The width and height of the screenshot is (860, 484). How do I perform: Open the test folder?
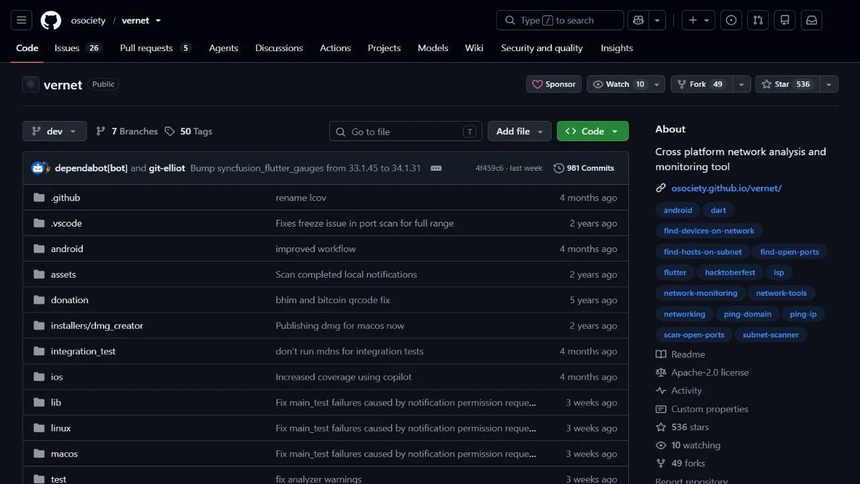(x=58, y=479)
